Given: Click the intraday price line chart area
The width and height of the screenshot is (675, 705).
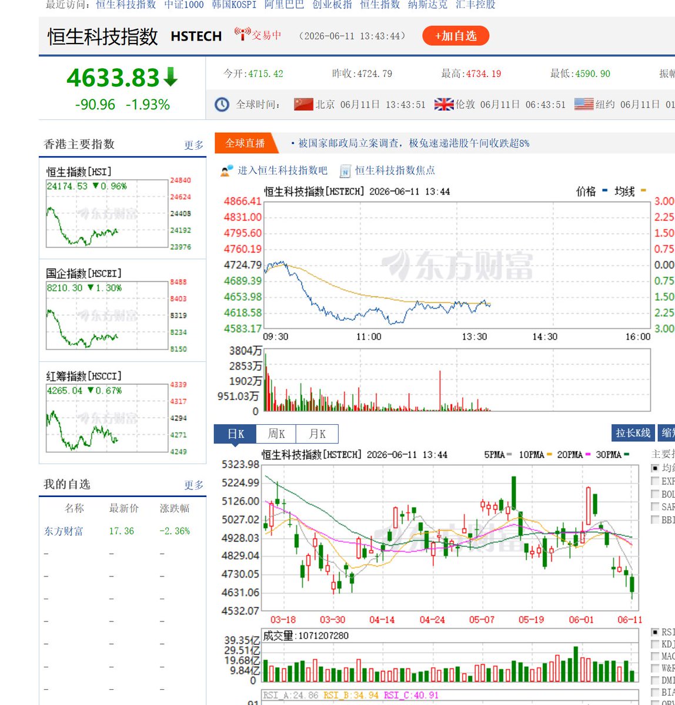Looking at the screenshot, I should (x=457, y=265).
